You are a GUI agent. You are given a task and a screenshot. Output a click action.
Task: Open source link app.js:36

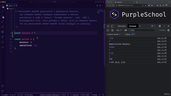click(162, 38)
